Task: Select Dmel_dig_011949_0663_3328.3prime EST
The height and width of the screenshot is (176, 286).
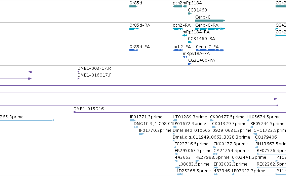Action: point(173,141)
